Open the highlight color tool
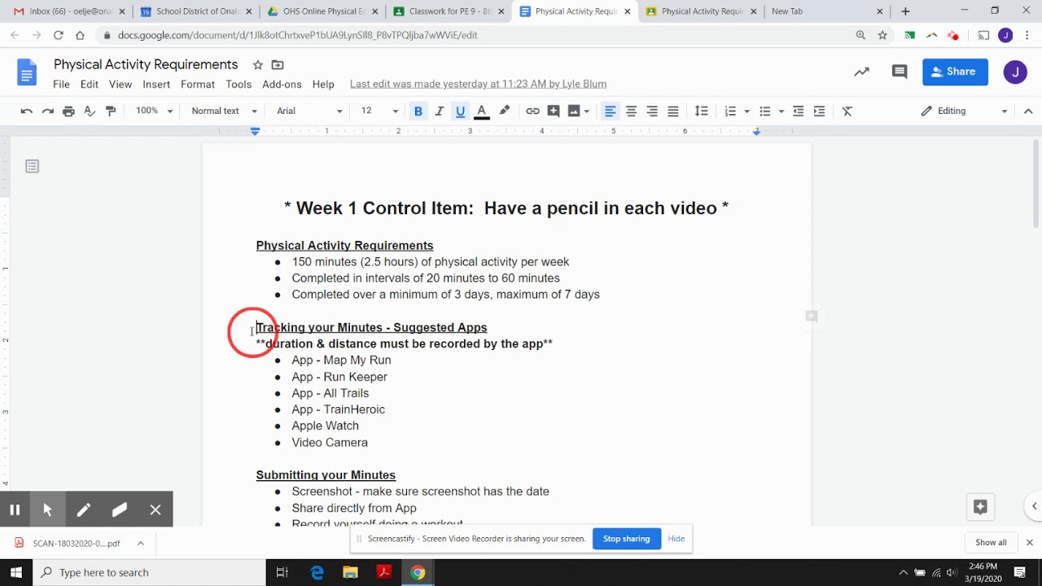This screenshot has width=1042, height=586. 504,111
